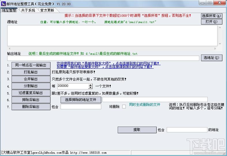Click the 选地址 (S) button
227x156 pixels.
211,58
